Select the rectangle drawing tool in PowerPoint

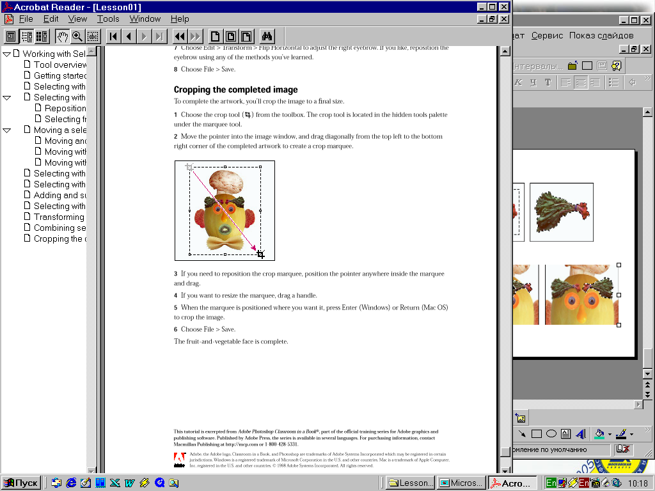tap(537, 434)
